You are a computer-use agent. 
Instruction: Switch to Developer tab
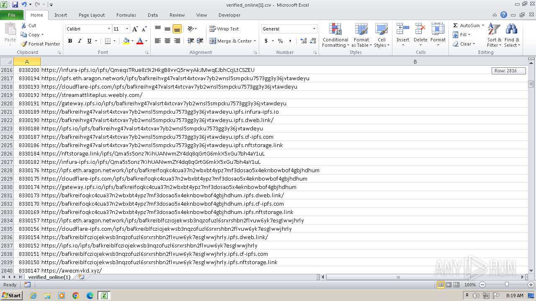point(229,15)
